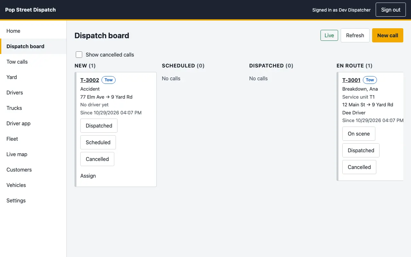This screenshot has width=411, height=257.
Task: Create a New call
Action: click(388, 35)
